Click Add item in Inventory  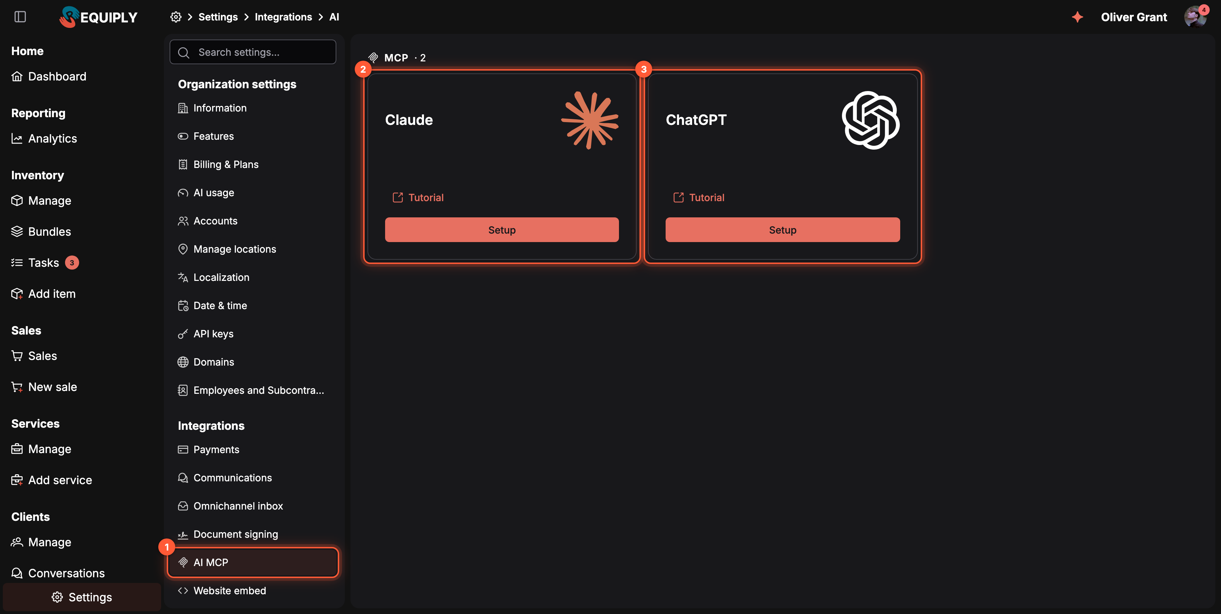tap(43, 294)
